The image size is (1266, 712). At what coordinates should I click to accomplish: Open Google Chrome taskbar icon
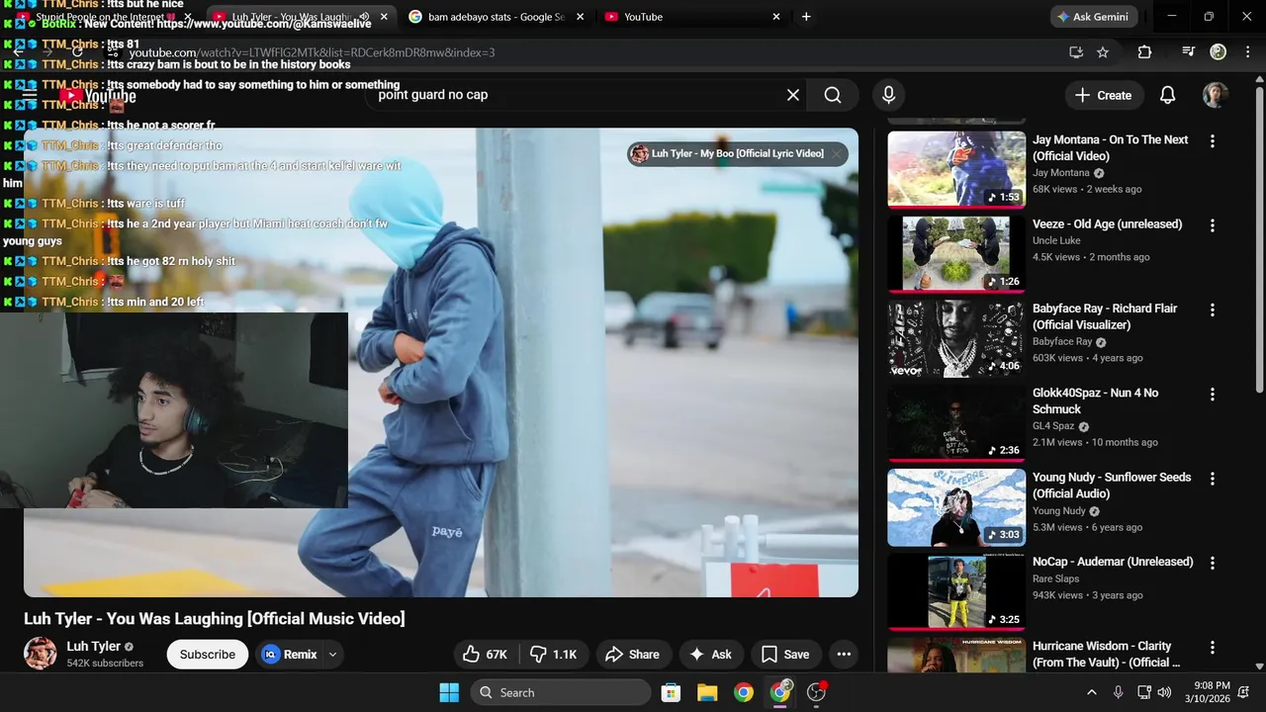click(744, 692)
